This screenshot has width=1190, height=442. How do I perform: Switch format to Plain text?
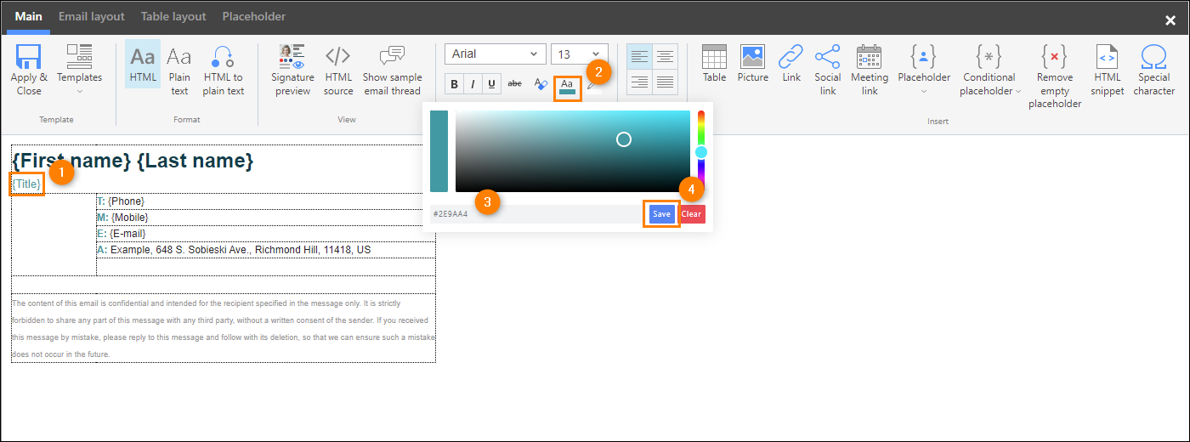[x=179, y=70]
